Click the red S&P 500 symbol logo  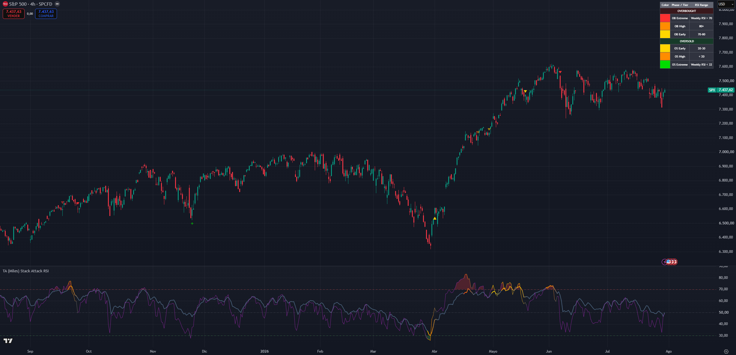[x=5, y=4]
